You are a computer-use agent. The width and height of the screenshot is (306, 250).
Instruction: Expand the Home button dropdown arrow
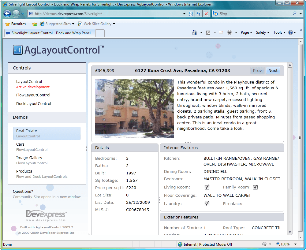201,32
